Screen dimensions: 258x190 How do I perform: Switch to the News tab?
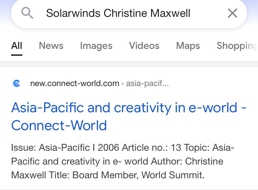[x=51, y=45]
